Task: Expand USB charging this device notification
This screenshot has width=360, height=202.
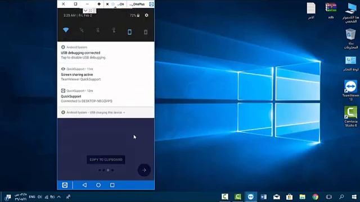Action: pos(106,112)
